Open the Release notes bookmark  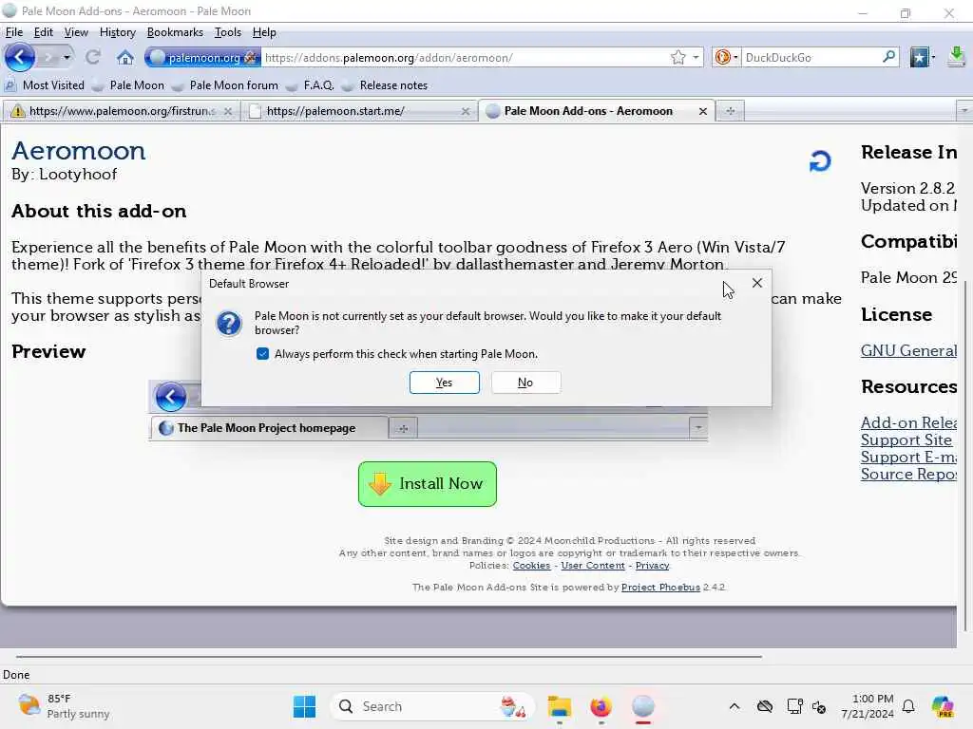[385, 85]
